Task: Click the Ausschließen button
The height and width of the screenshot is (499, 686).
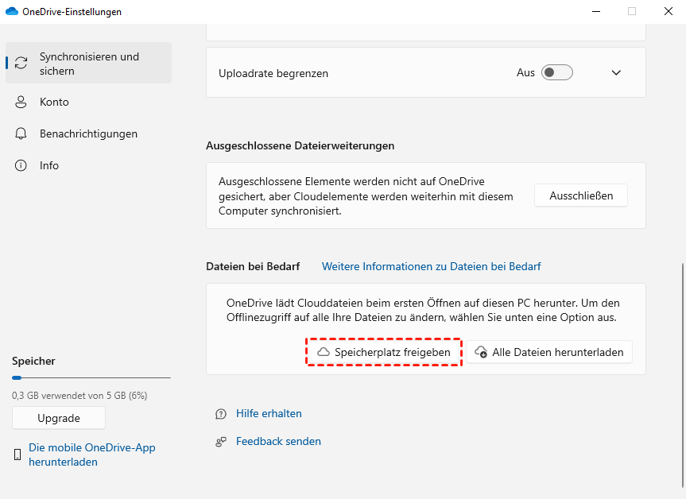Action: (x=581, y=195)
